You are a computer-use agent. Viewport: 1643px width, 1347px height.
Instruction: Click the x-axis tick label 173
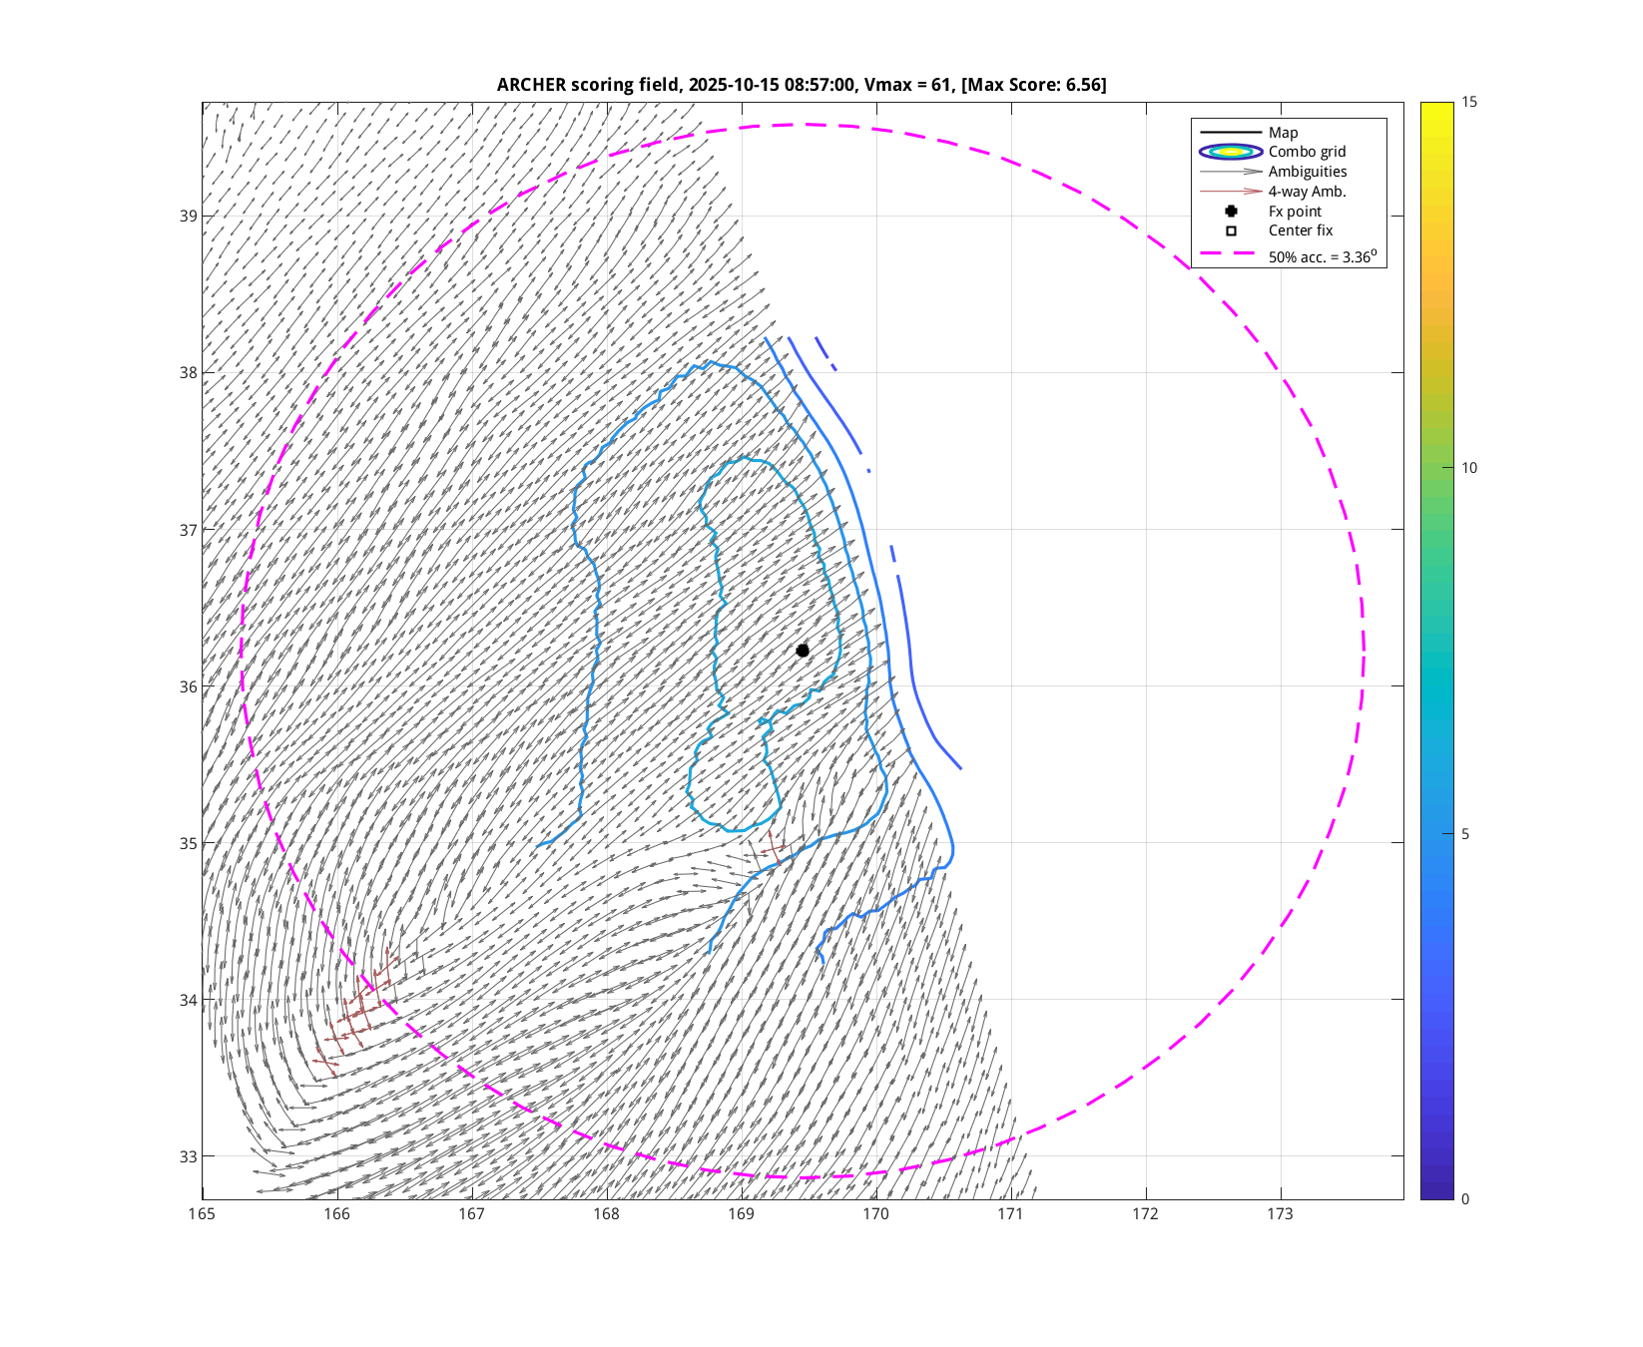point(1280,1214)
